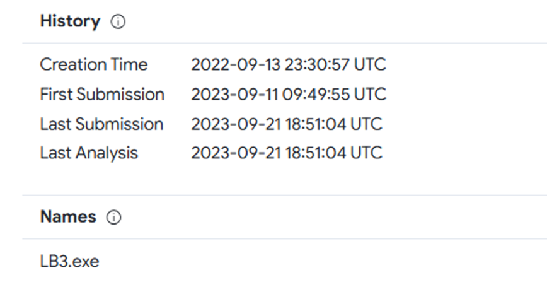The width and height of the screenshot is (547, 299).
Task: Click the Creation Time label
Action: [93, 65]
